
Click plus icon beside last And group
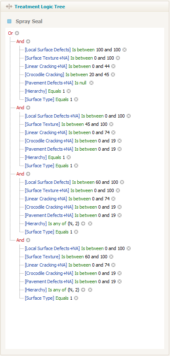28,240
